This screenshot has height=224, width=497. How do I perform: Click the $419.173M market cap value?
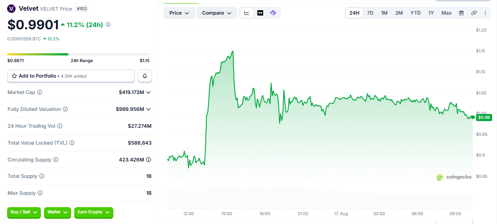(132, 92)
